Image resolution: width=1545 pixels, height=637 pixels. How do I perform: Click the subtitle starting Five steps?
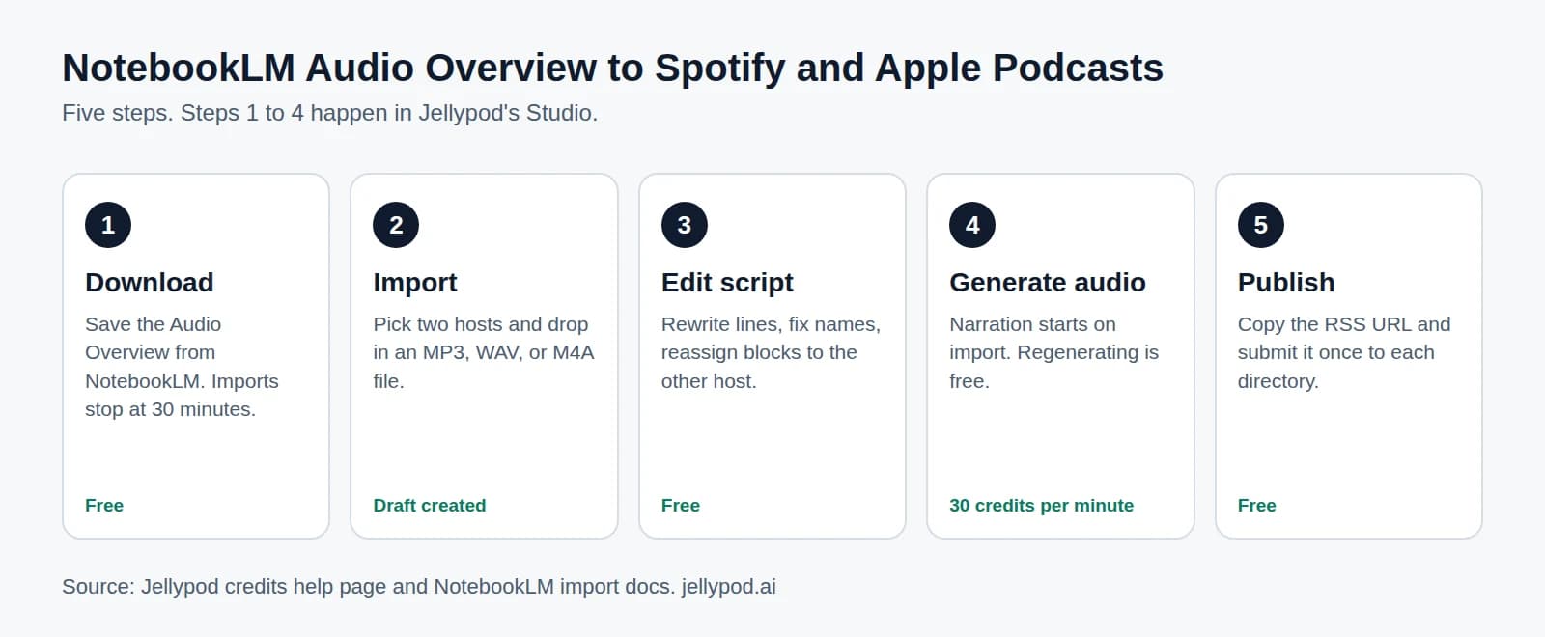(330, 113)
